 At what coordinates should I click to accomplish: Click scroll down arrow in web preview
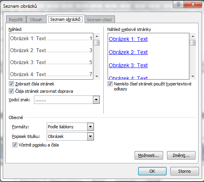[193, 77]
